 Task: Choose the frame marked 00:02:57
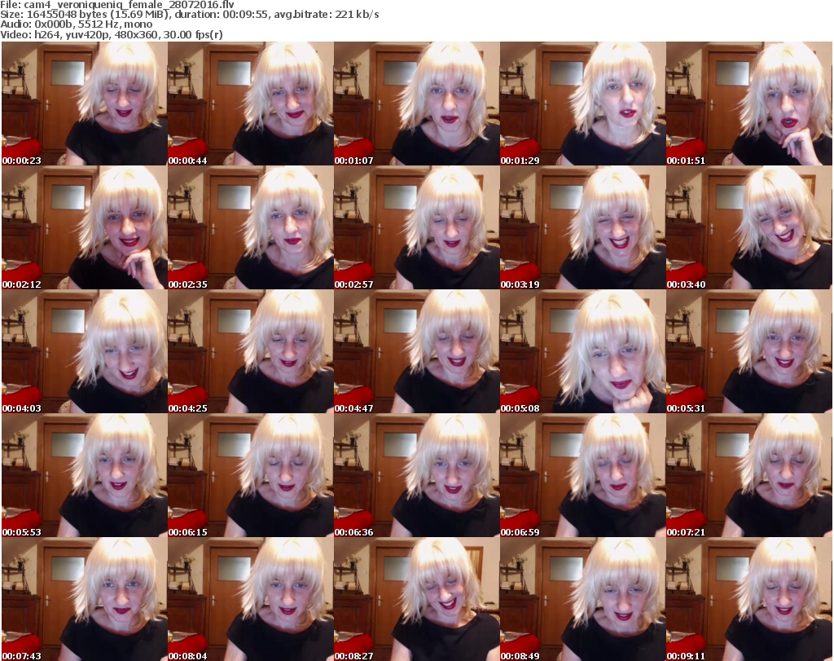[416, 227]
